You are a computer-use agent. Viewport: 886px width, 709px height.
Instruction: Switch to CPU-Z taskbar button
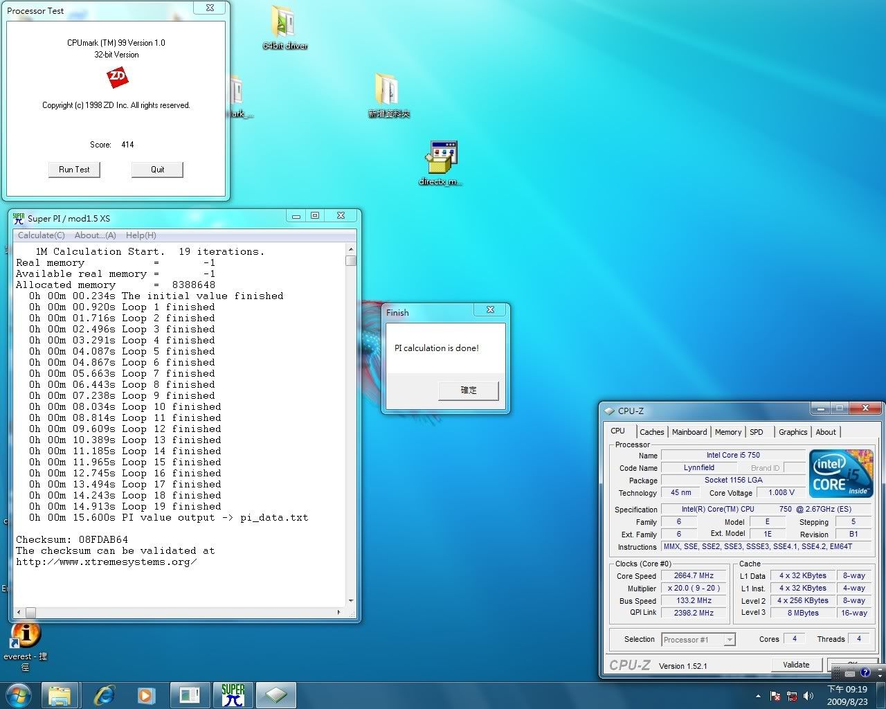[x=276, y=695]
